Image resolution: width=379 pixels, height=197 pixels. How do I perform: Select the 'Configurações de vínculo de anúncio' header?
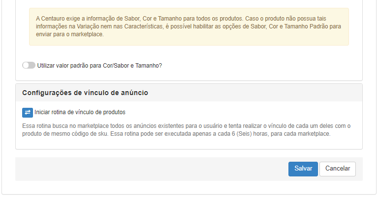85,93
